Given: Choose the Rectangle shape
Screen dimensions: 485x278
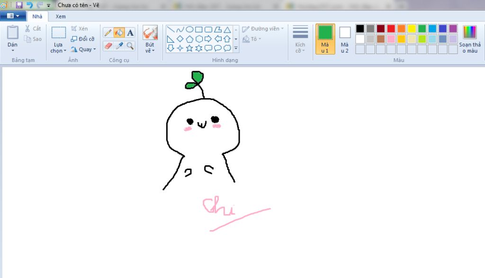Looking at the screenshot, I should 199,30.
